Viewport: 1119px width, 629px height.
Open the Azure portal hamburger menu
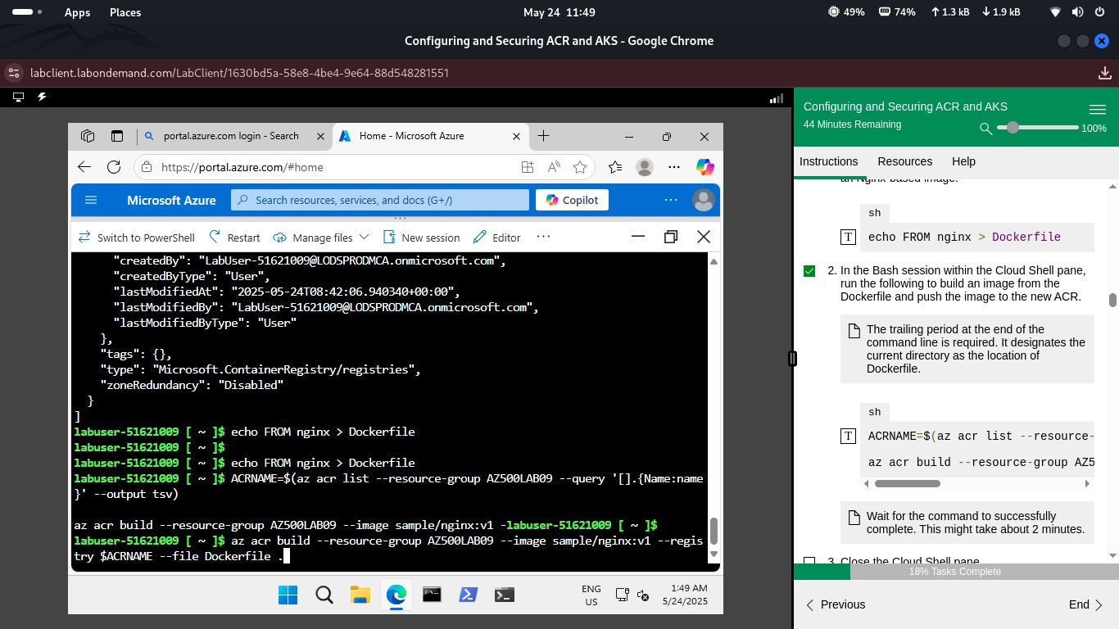[x=91, y=200]
